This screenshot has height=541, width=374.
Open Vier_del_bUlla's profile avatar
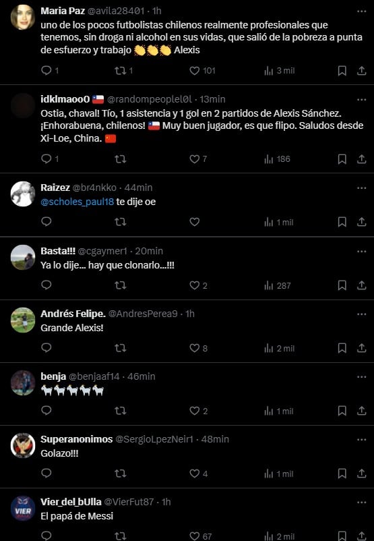23,508
